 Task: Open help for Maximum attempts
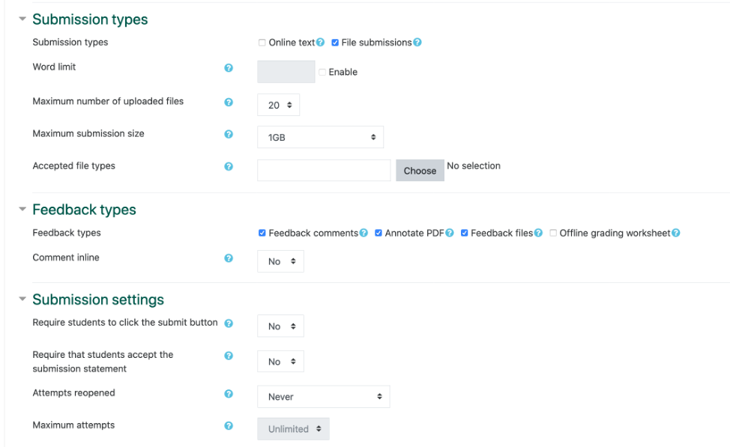coord(229,425)
